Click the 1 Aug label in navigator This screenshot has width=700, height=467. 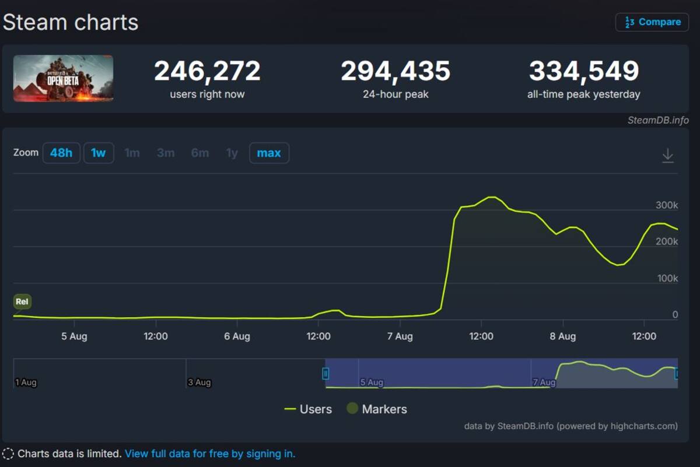tap(26, 382)
